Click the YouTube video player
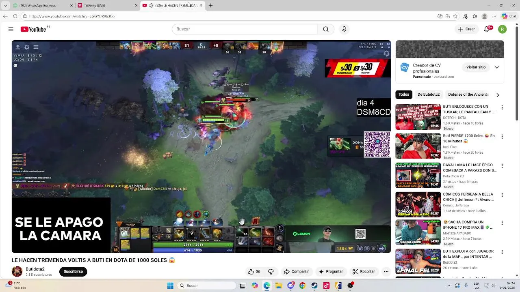This screenshot has width=520, height=292. pos(201,146)
